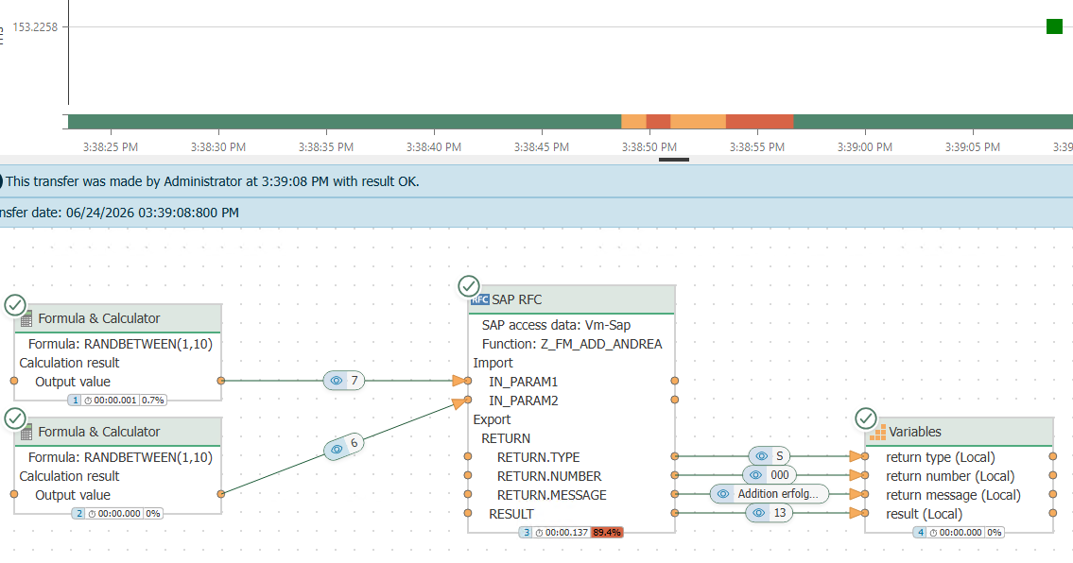Select the Variables block title
The height and width of the screenshot is (563, 1073).
point(915,432)
